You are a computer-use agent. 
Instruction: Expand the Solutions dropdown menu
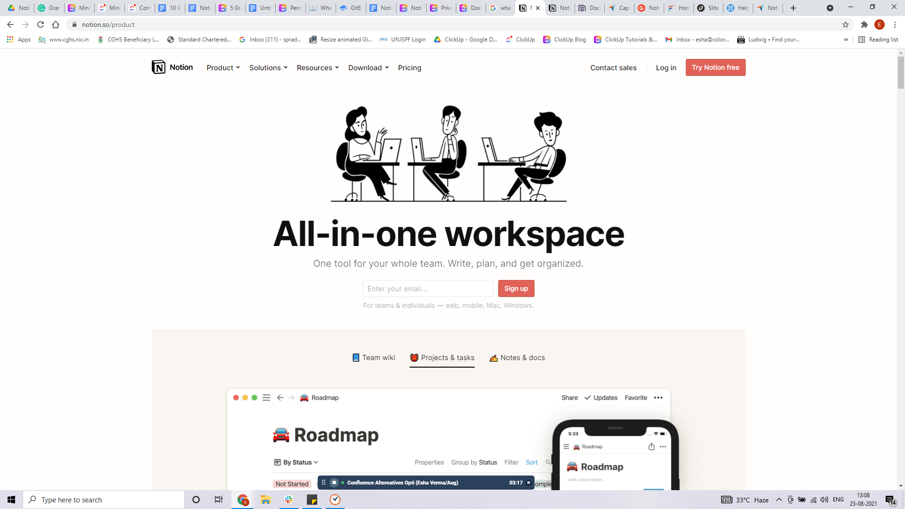[268, 68]
